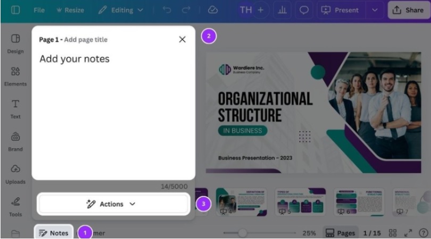Adjust the zoom slider handle
This screenshot has width=431, height=239.
[x=242, y=233]
